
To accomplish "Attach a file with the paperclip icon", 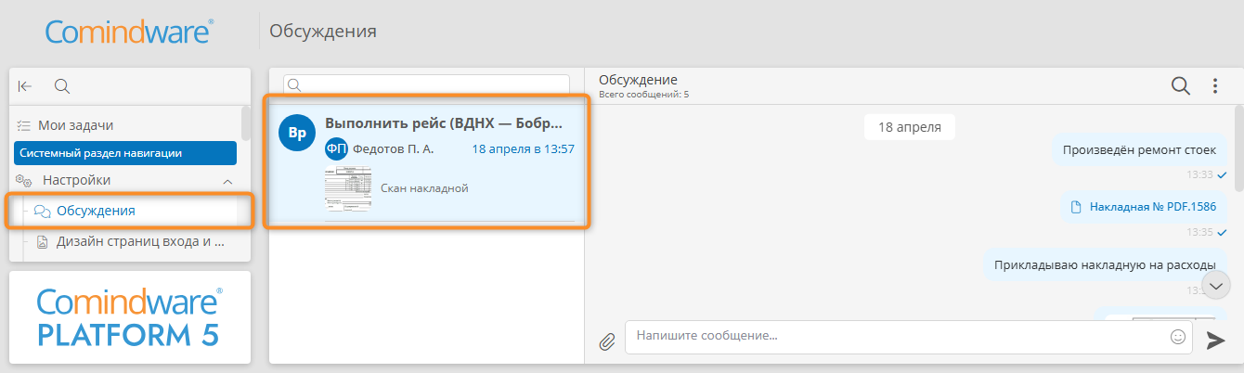I will (606, 341).
